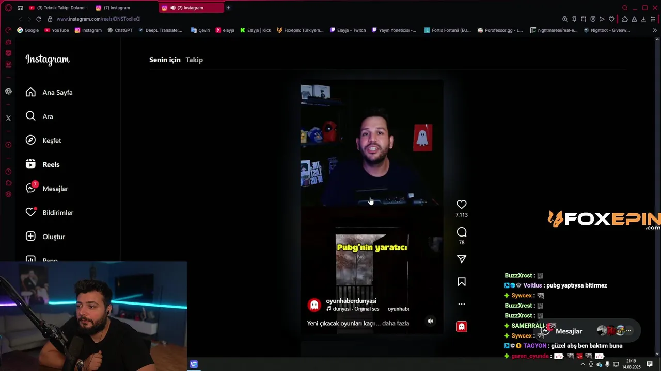Click the address bar URL
Screen dimensions: 661x371
(99, 19)
